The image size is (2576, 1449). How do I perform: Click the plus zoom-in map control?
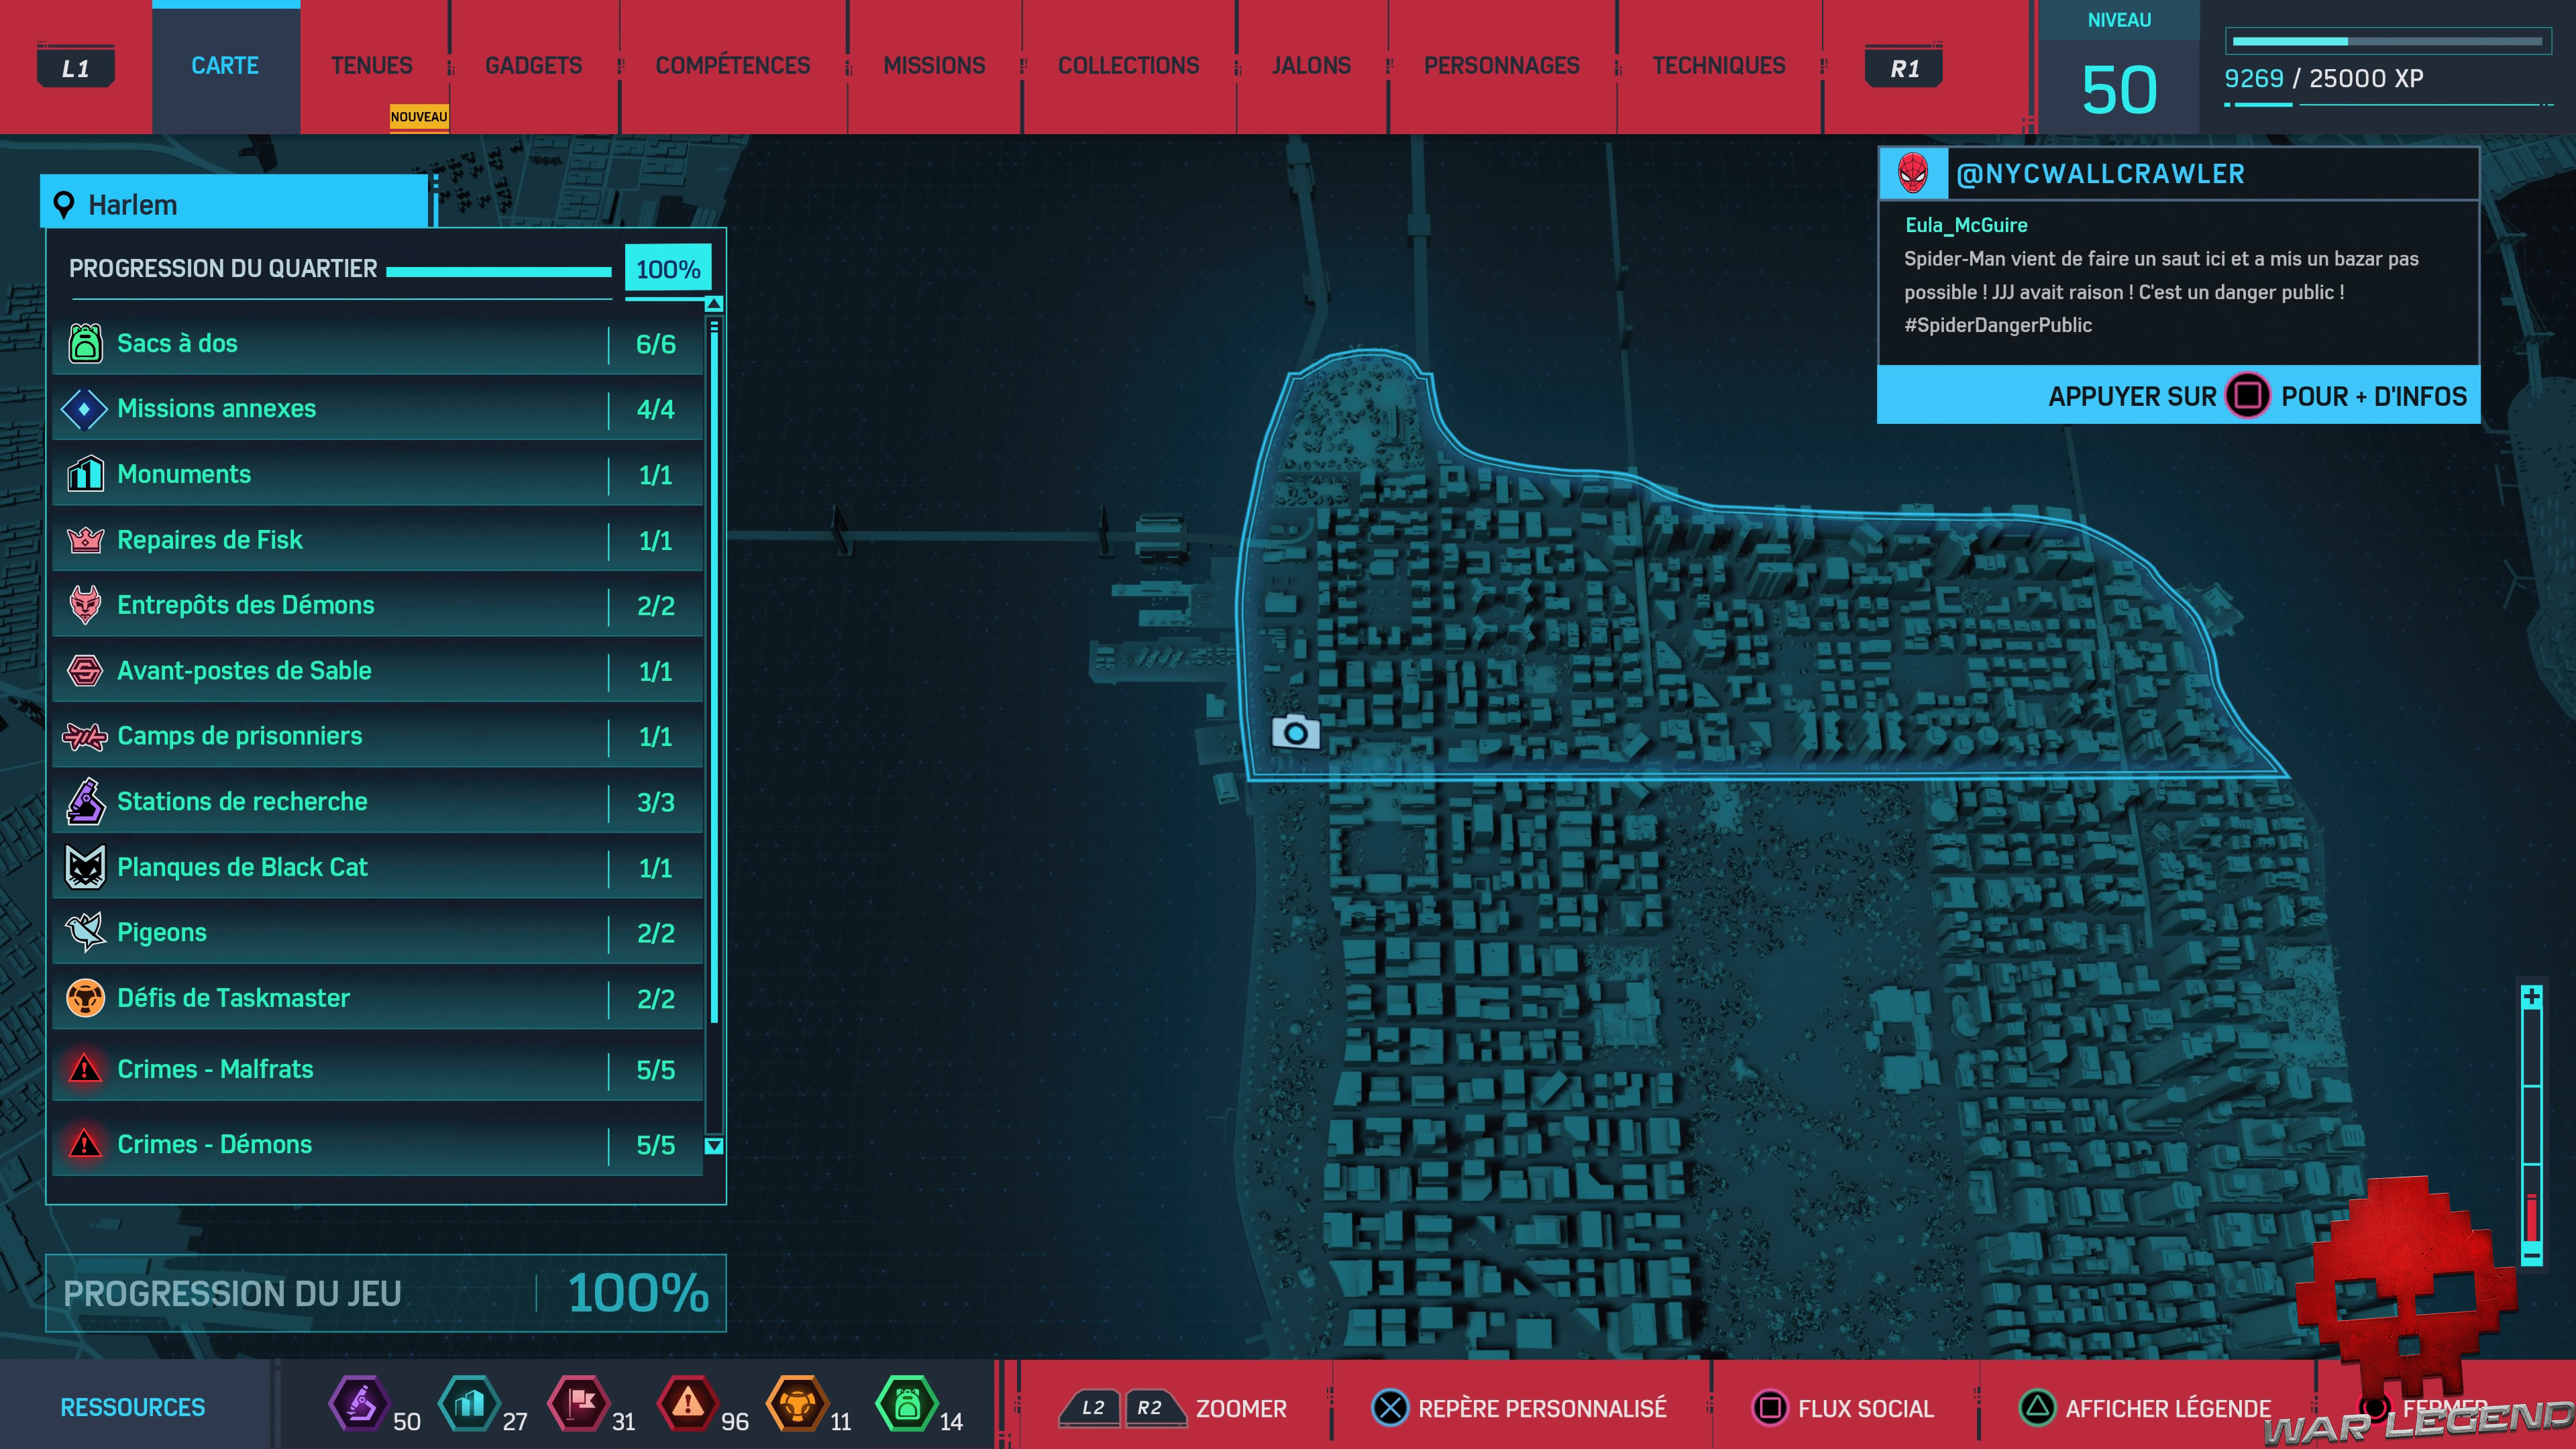point(2531,997)
